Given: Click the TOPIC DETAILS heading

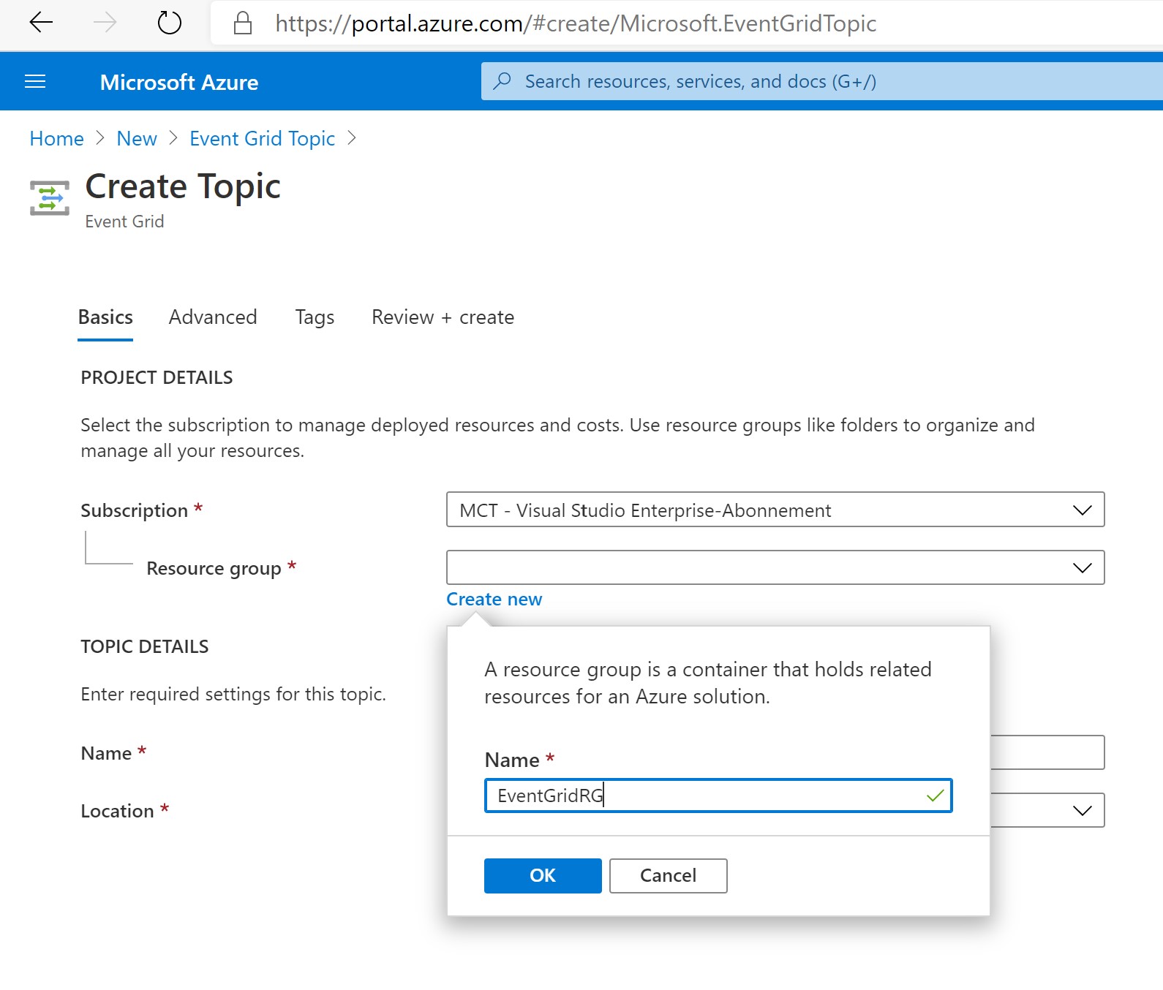Looking at the screenshot, I should tap(145, 646).
